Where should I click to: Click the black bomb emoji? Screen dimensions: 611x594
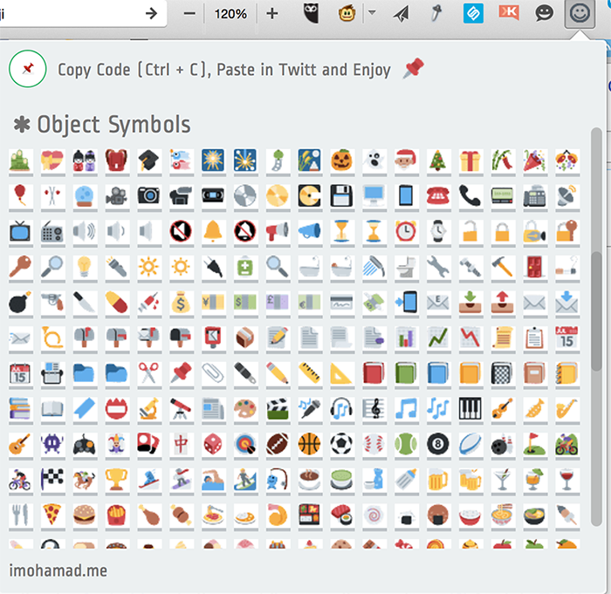coord(19,303)
